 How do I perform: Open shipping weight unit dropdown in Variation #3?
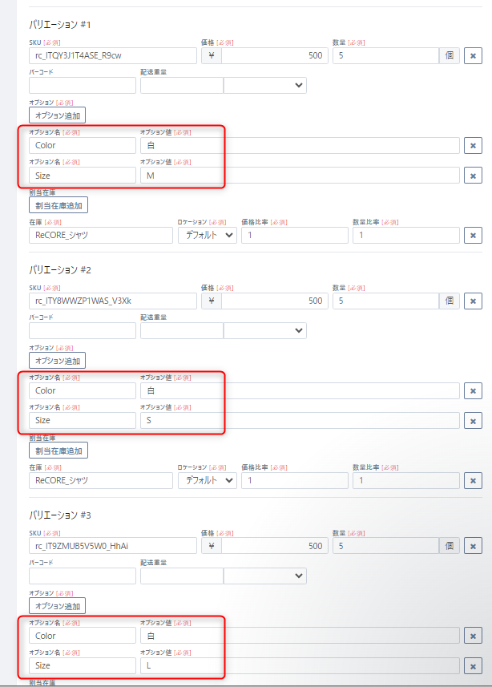[264, 576]
